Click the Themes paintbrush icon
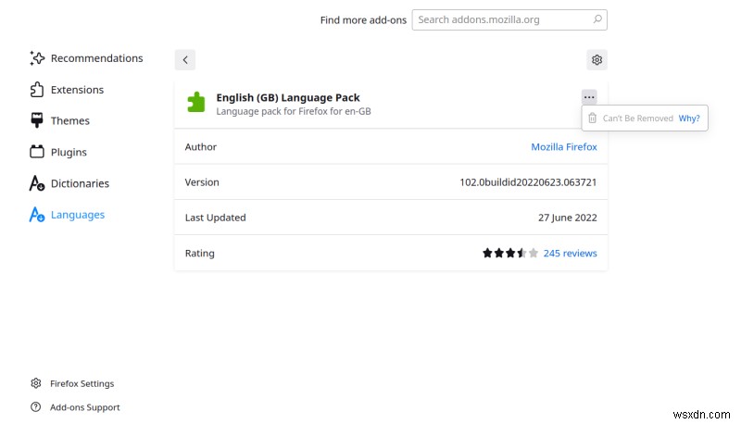 [x=37, y=120]
